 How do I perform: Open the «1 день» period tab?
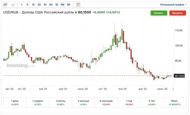[x=14, y=102]
